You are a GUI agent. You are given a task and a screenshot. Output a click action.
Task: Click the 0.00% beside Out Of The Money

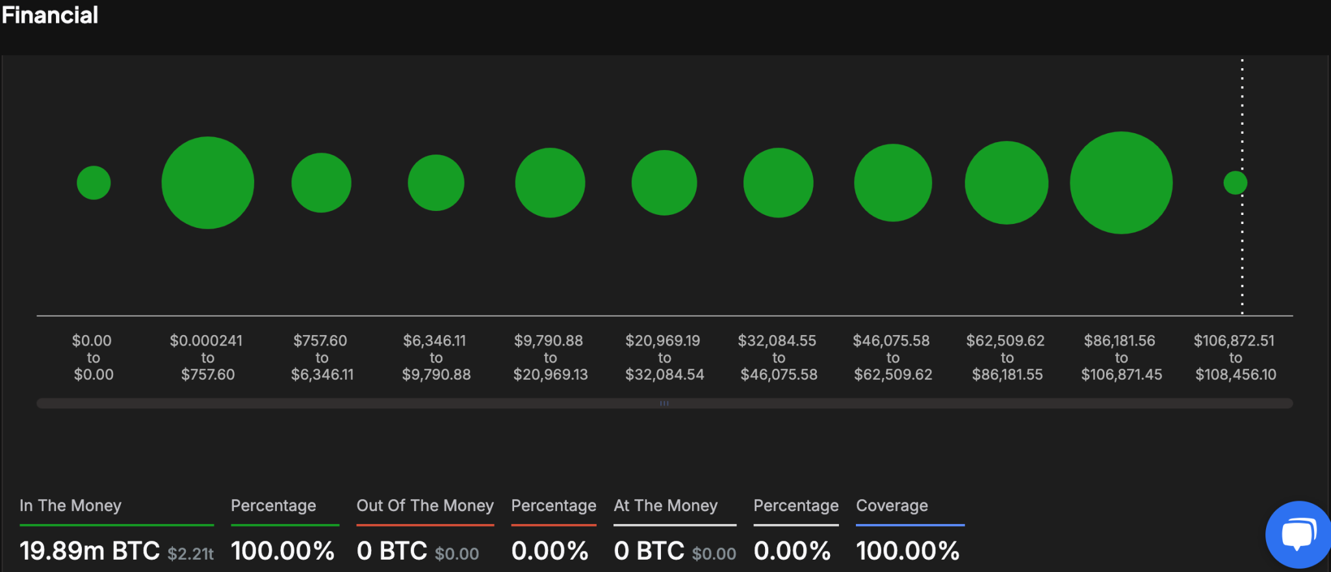coord(550,551)
